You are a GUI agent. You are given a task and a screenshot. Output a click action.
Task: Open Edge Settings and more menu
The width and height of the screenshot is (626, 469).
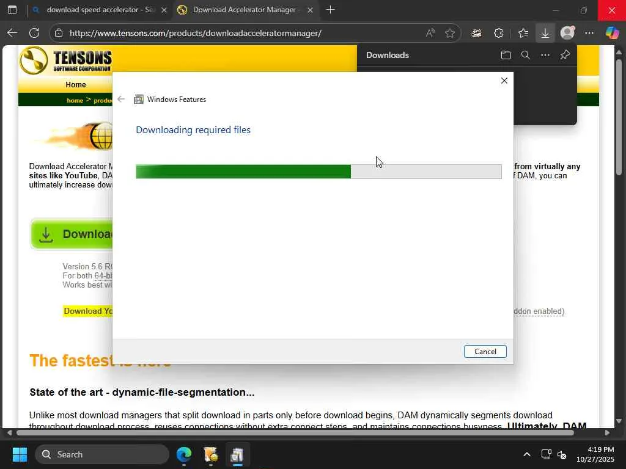coord(589,33)
